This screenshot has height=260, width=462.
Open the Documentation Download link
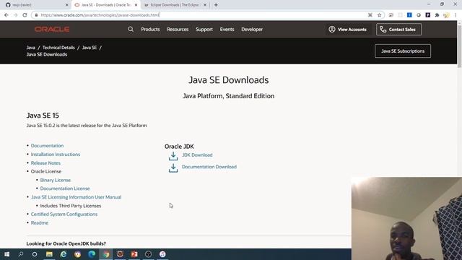209,167
